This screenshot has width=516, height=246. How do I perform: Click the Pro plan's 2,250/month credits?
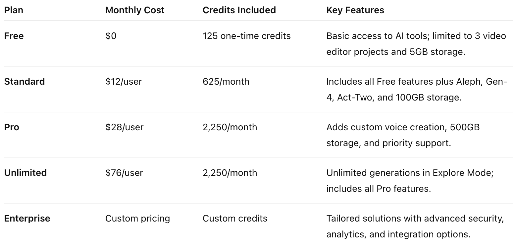pyautogui.click(x=230, y=127)
